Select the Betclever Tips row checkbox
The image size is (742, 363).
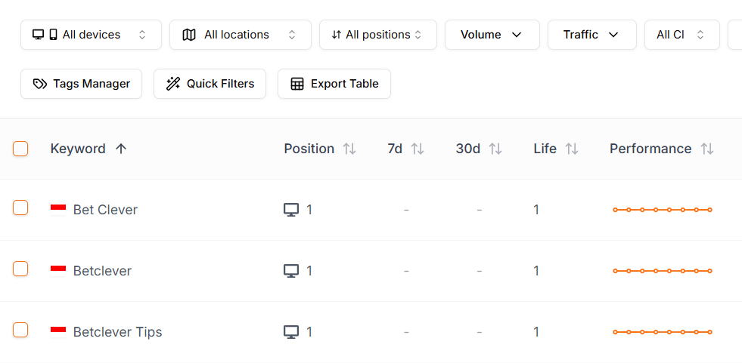point(20,330)
